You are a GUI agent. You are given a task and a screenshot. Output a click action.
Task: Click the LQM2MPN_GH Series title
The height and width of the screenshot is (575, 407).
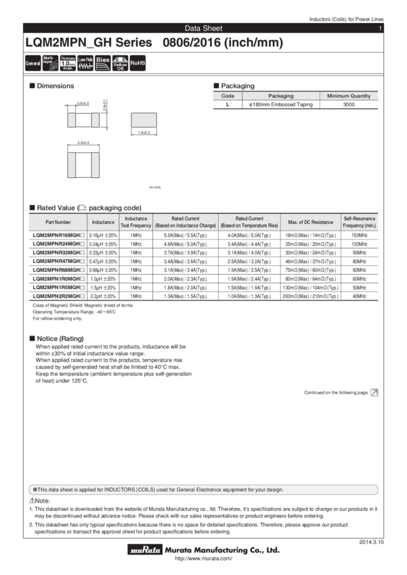click(x=89, y=43)
